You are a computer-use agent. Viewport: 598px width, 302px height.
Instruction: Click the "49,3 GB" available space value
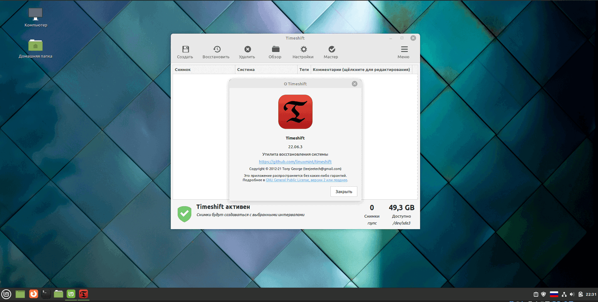pyautogui.click(x=401, y=208)
